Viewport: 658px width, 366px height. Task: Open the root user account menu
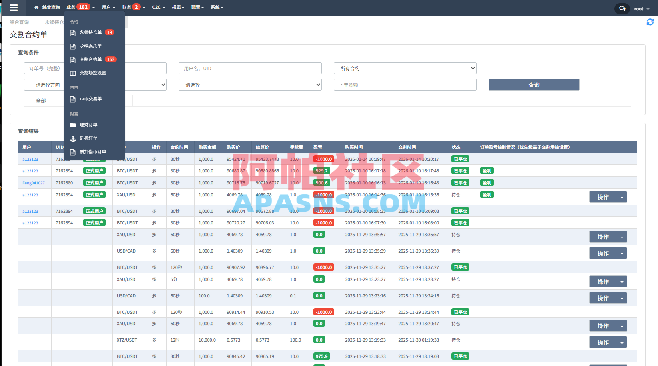point(642,9)
